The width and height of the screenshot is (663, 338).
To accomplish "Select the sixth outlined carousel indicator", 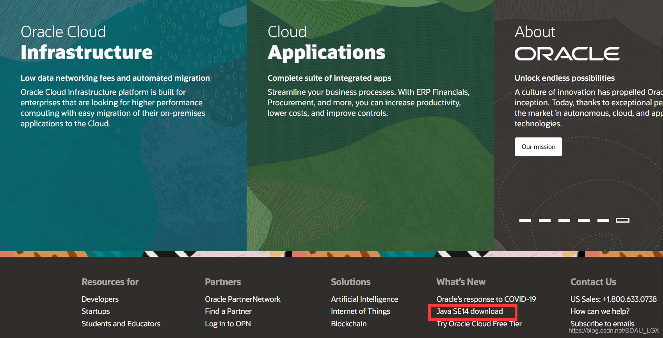I will [622, 220].
